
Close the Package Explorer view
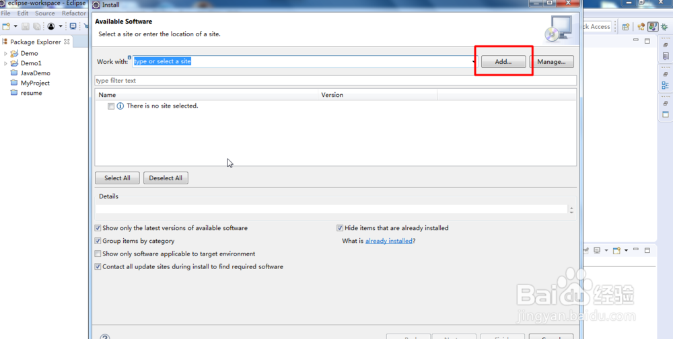(x=67, y=42)
